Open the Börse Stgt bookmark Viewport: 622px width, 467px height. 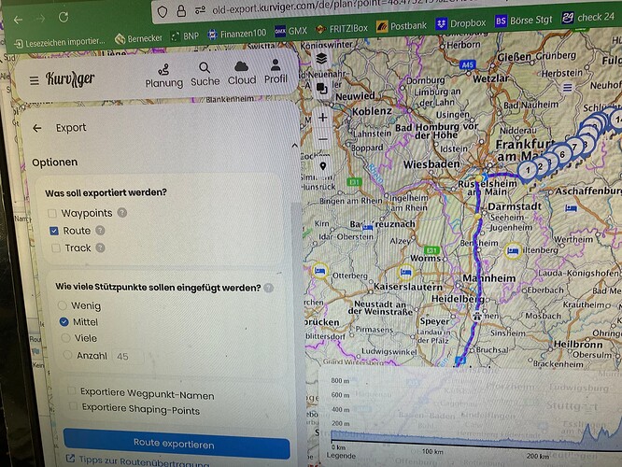point(524,21)
